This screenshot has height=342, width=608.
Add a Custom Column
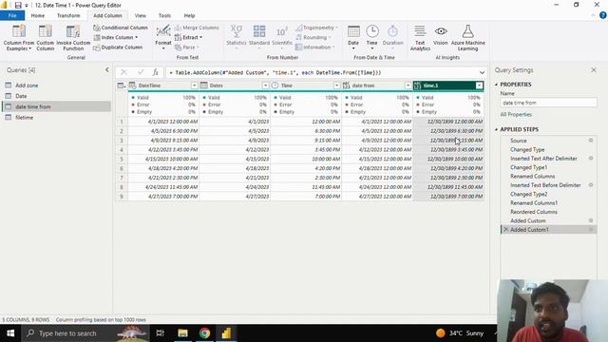[45, 38]
